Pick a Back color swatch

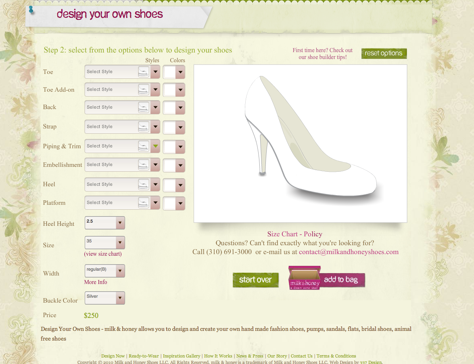point(174,107)
